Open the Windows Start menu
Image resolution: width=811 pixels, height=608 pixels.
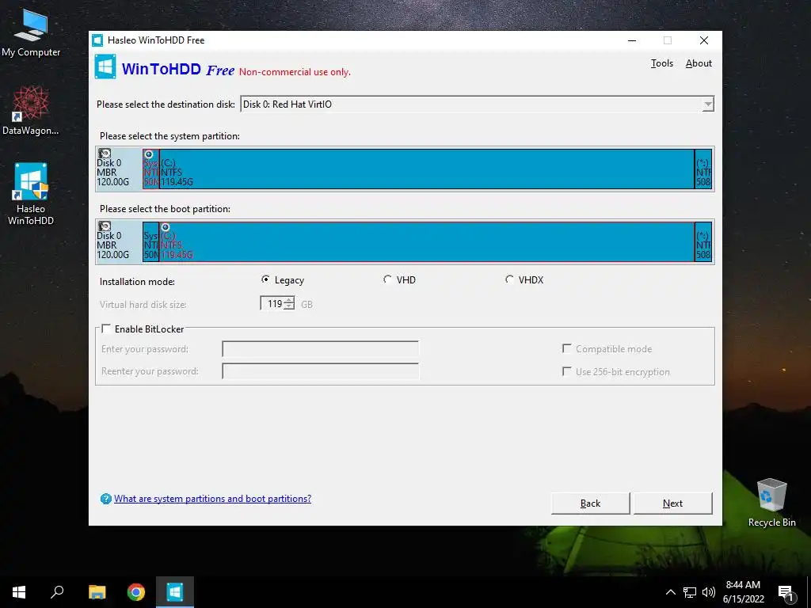[x=19, y=592]
